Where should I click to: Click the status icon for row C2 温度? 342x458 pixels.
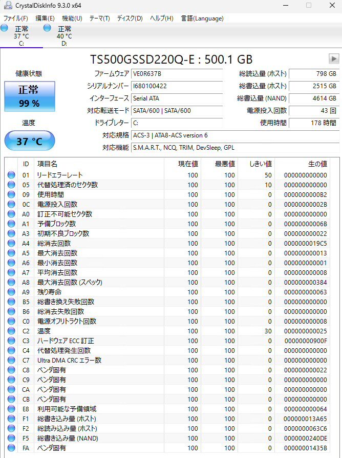click(x=11, y=331)
